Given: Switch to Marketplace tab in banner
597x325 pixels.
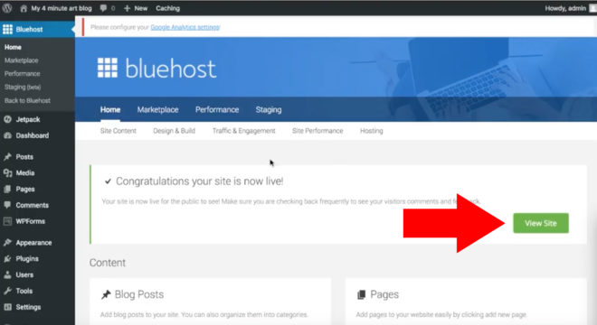Looking at the screenshot, I should 157,110.
